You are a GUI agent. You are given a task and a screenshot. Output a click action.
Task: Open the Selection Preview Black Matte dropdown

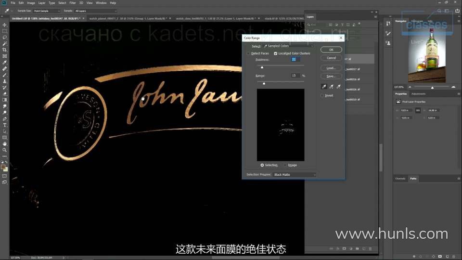tap(295, 174)
